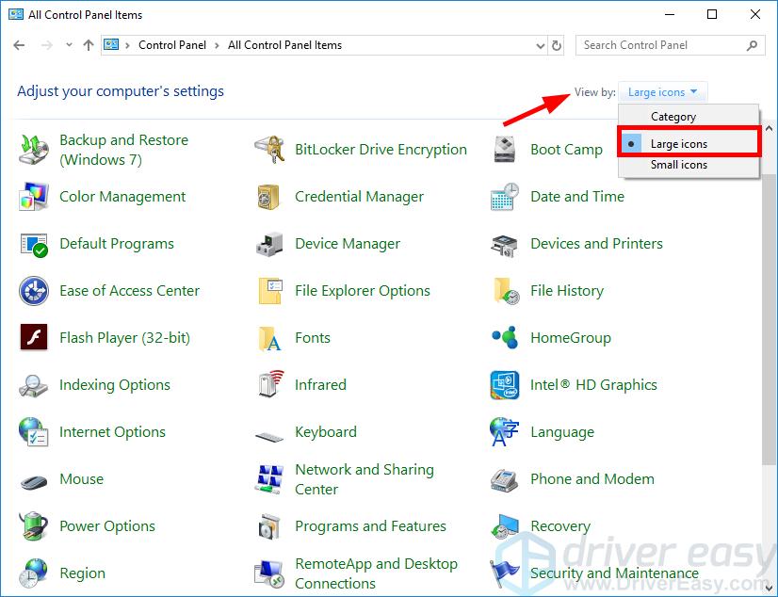Click the Device Manager icon
This screenshot has height=597, width=778.
pos(269,244)
